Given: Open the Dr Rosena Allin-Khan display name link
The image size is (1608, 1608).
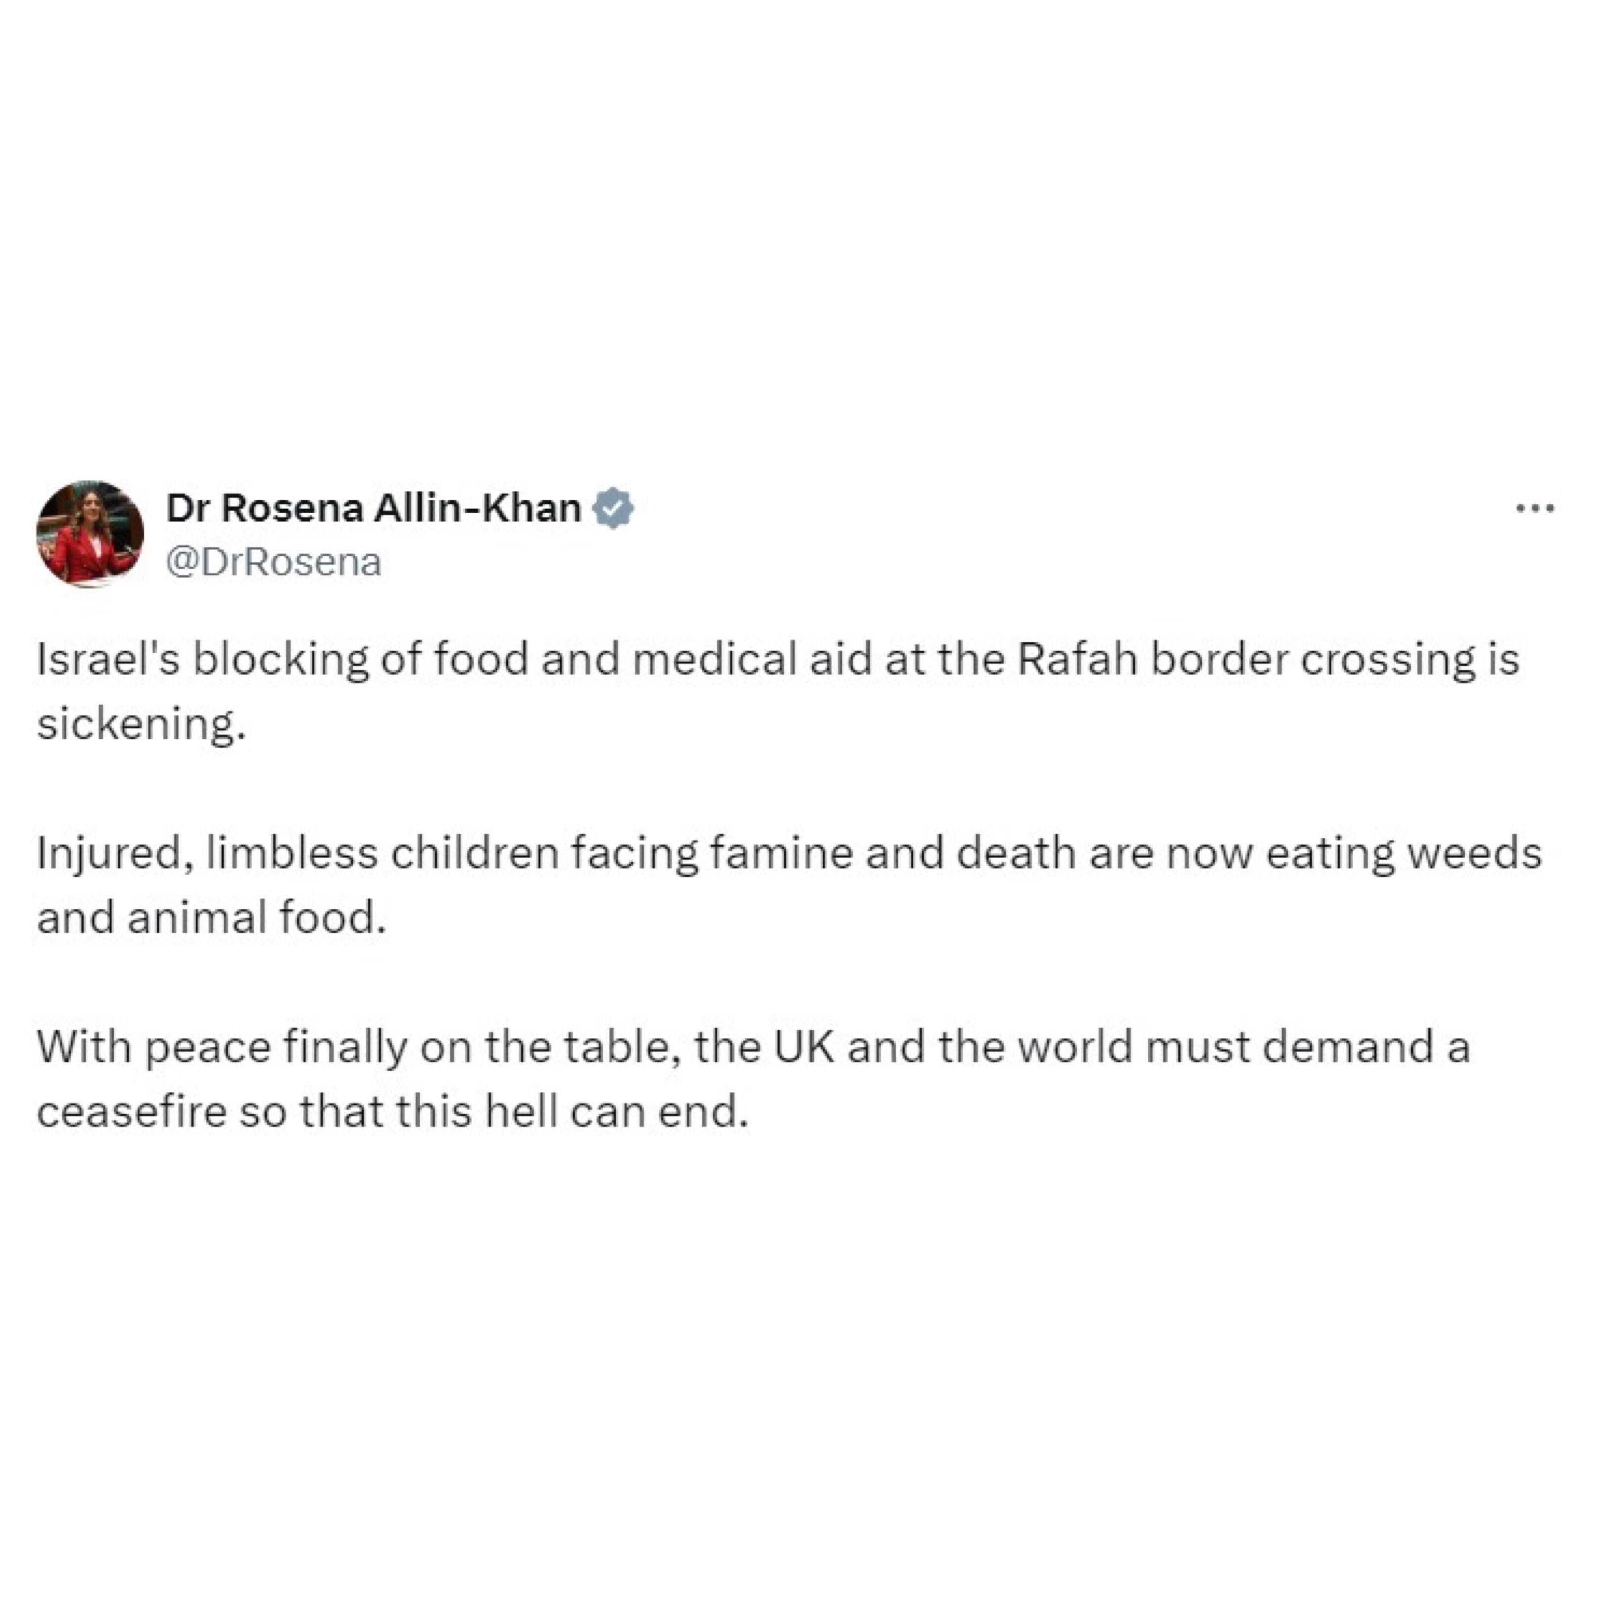Looking at the screenshot, I should point(374,508).
